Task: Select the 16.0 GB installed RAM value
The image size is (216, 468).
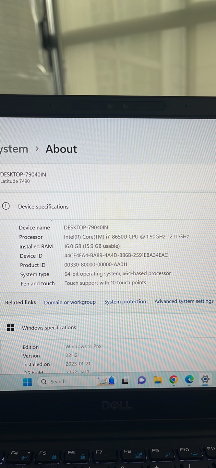Action: pos(92,246)
